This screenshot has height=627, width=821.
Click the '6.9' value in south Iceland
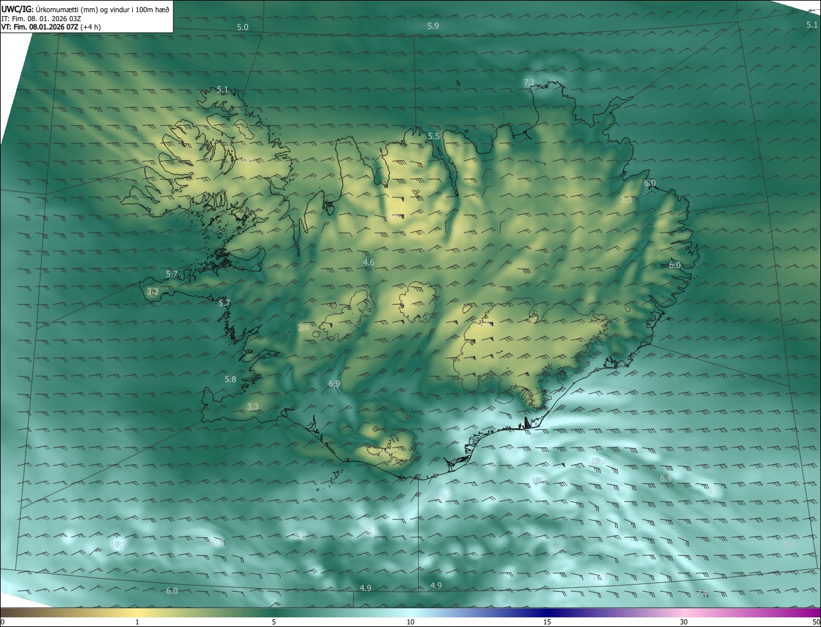click(x=334, y=384)
